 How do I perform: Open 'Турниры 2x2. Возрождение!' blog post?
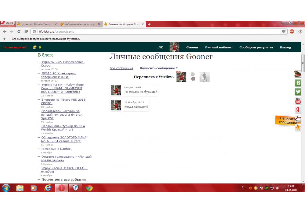pos(63,64)
